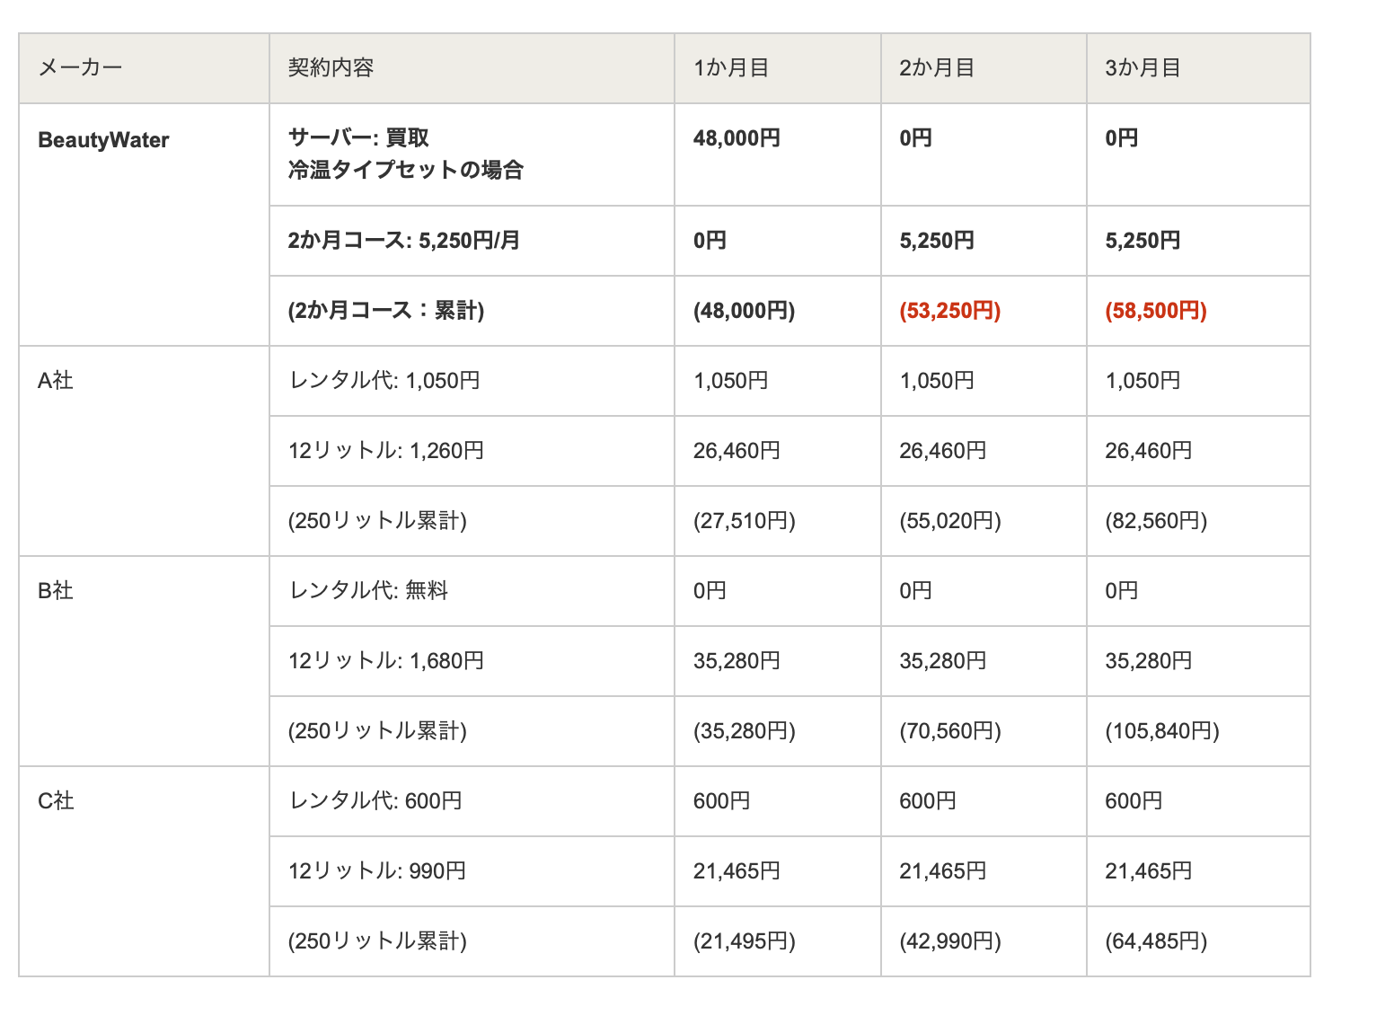Select the レンタル代: 1,050円 cell
Viewport: 1394px width, 1024px height.
[384, 381]
